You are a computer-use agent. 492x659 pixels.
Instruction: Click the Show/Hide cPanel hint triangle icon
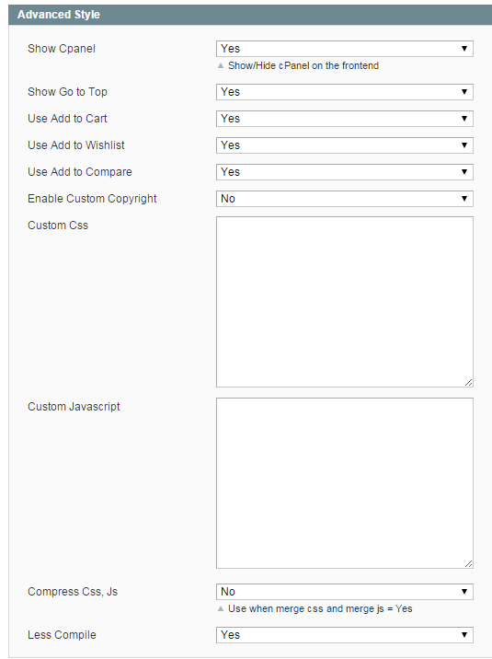[x=221, y=65]
